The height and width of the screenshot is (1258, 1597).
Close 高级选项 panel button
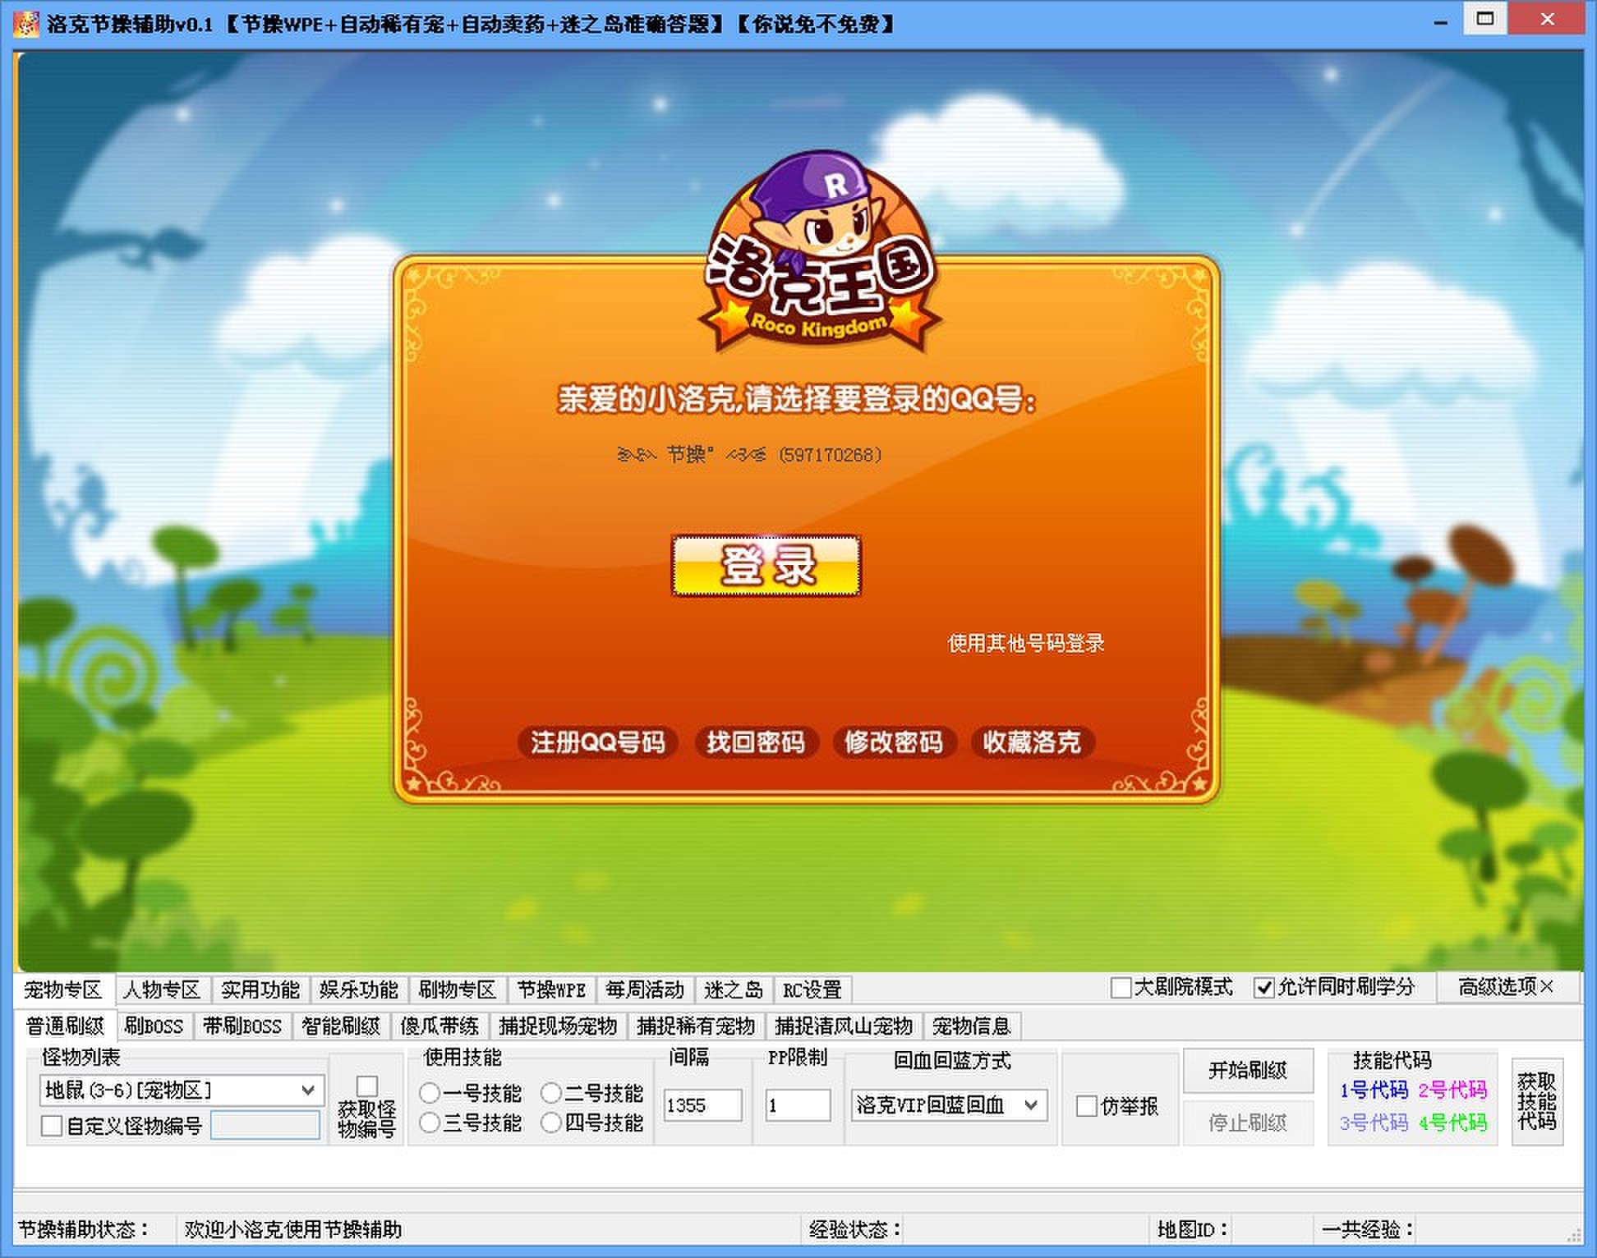point(1507,986)
